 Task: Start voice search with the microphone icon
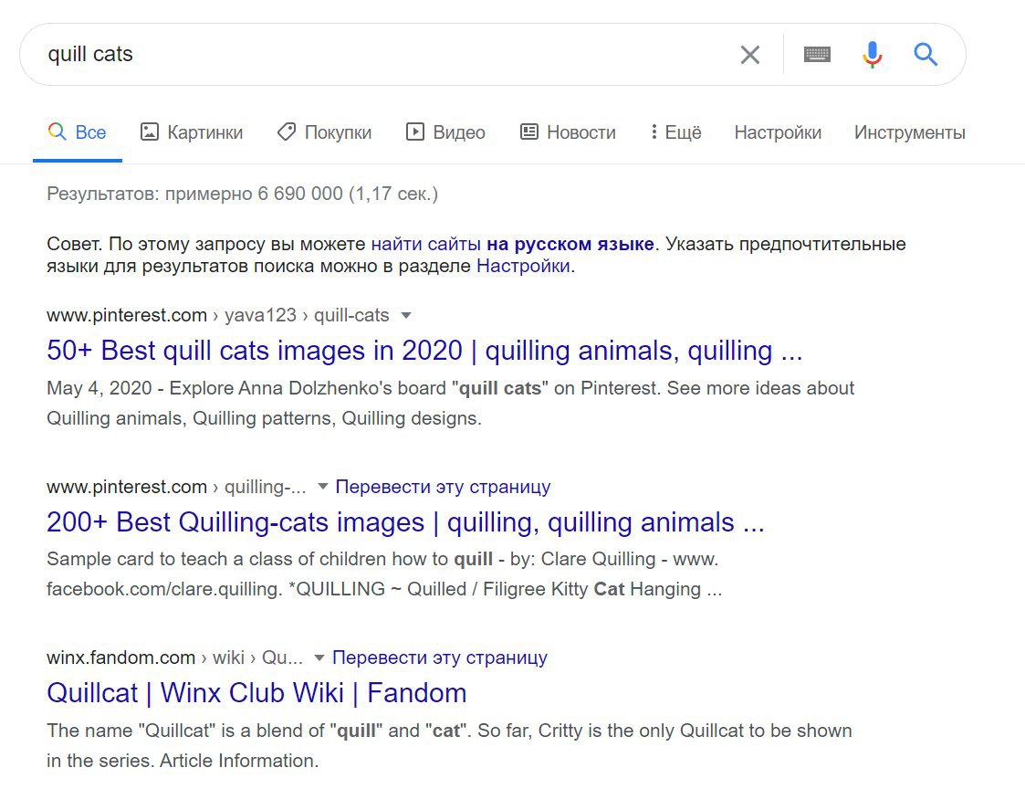872,55
